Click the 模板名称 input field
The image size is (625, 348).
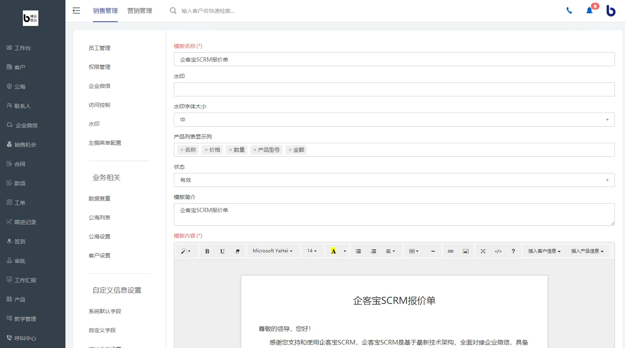pos(394,59)
